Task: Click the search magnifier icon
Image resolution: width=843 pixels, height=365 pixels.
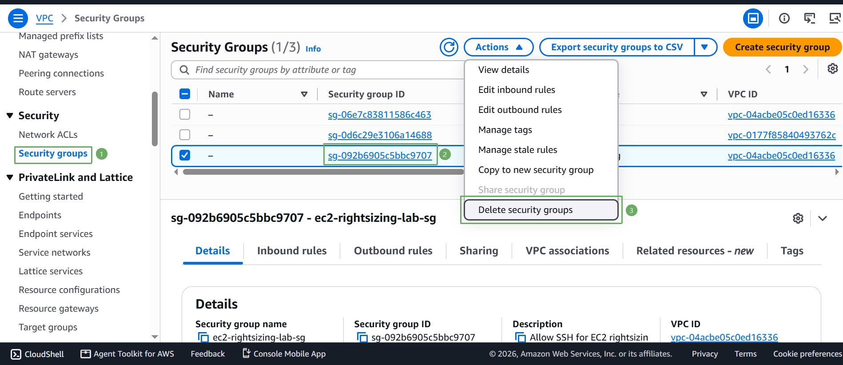Action: point(184,70)
